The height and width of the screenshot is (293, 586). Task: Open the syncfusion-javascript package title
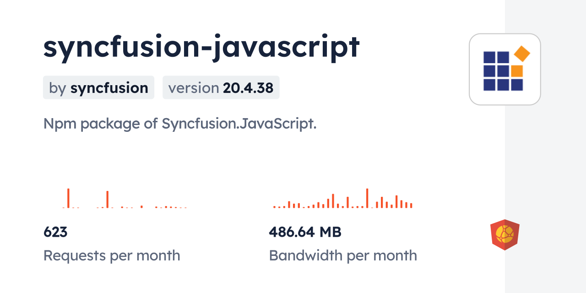click(x=201, y=47)
